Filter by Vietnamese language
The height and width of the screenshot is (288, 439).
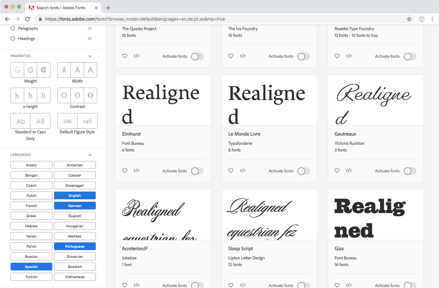75,277
